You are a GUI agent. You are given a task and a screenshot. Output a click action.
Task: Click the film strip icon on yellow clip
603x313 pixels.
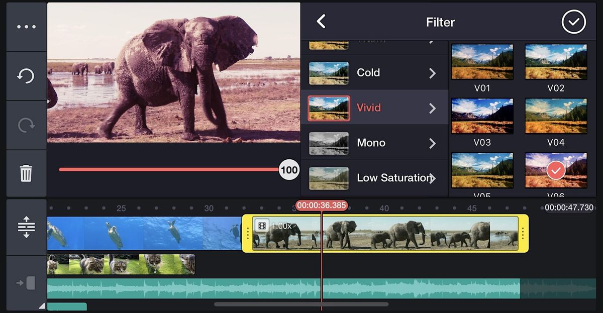click(262, 226)
